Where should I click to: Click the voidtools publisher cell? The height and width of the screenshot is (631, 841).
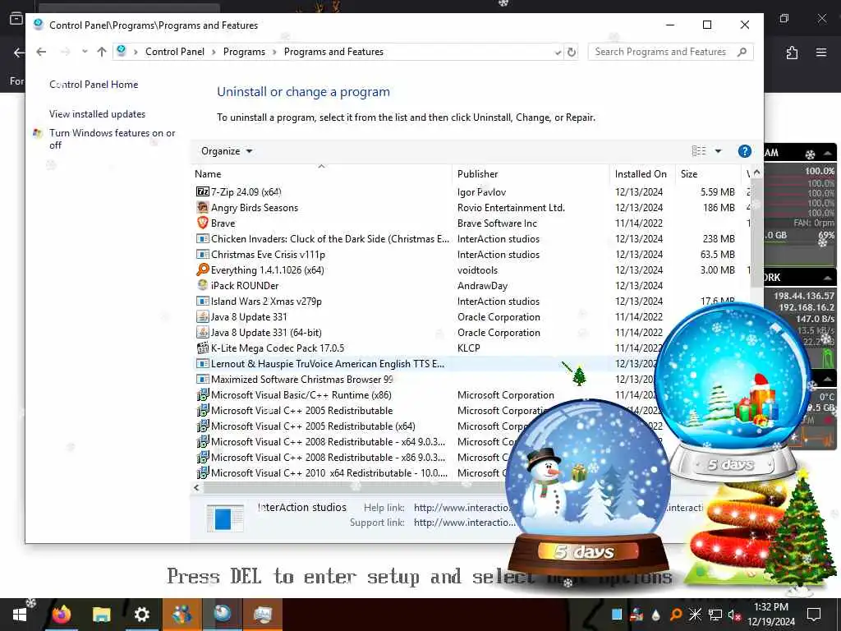click(x=477, y=269)
